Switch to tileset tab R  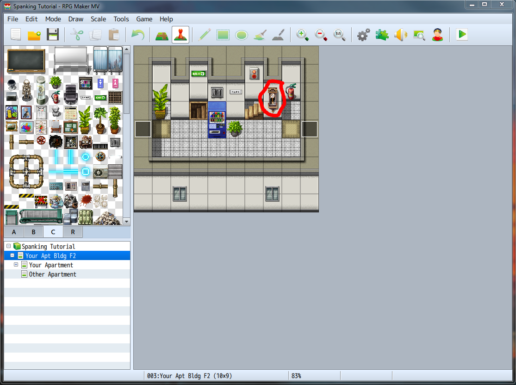[x=73, y=232]
